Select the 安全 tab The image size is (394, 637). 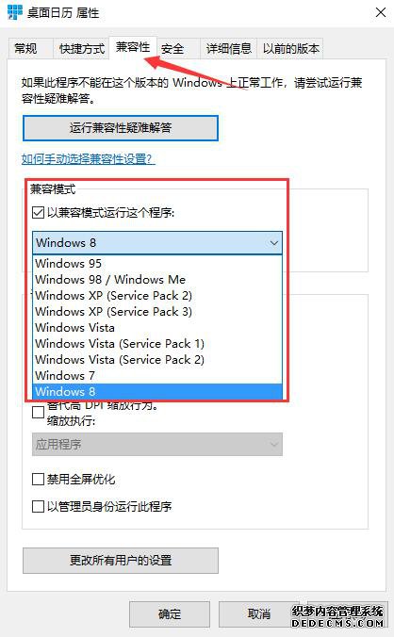172,49
